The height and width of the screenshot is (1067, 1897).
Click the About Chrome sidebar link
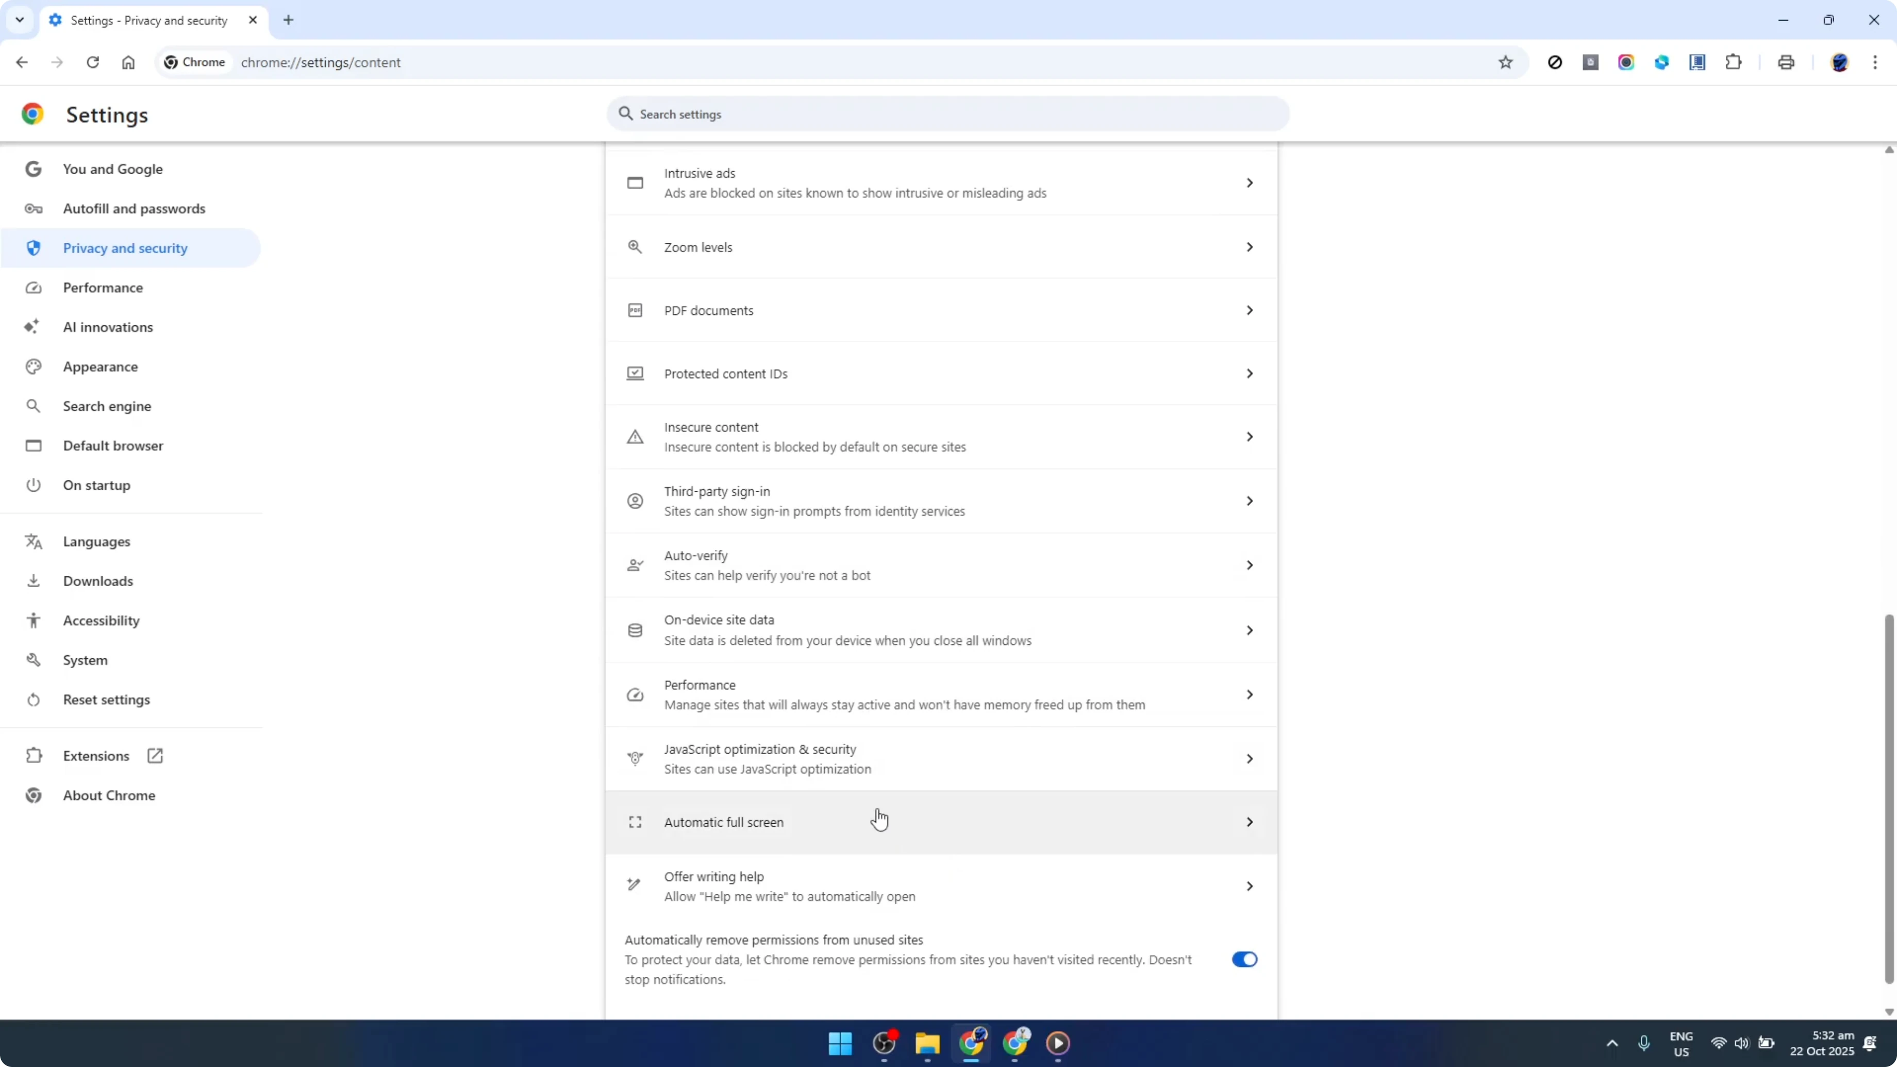108,795
